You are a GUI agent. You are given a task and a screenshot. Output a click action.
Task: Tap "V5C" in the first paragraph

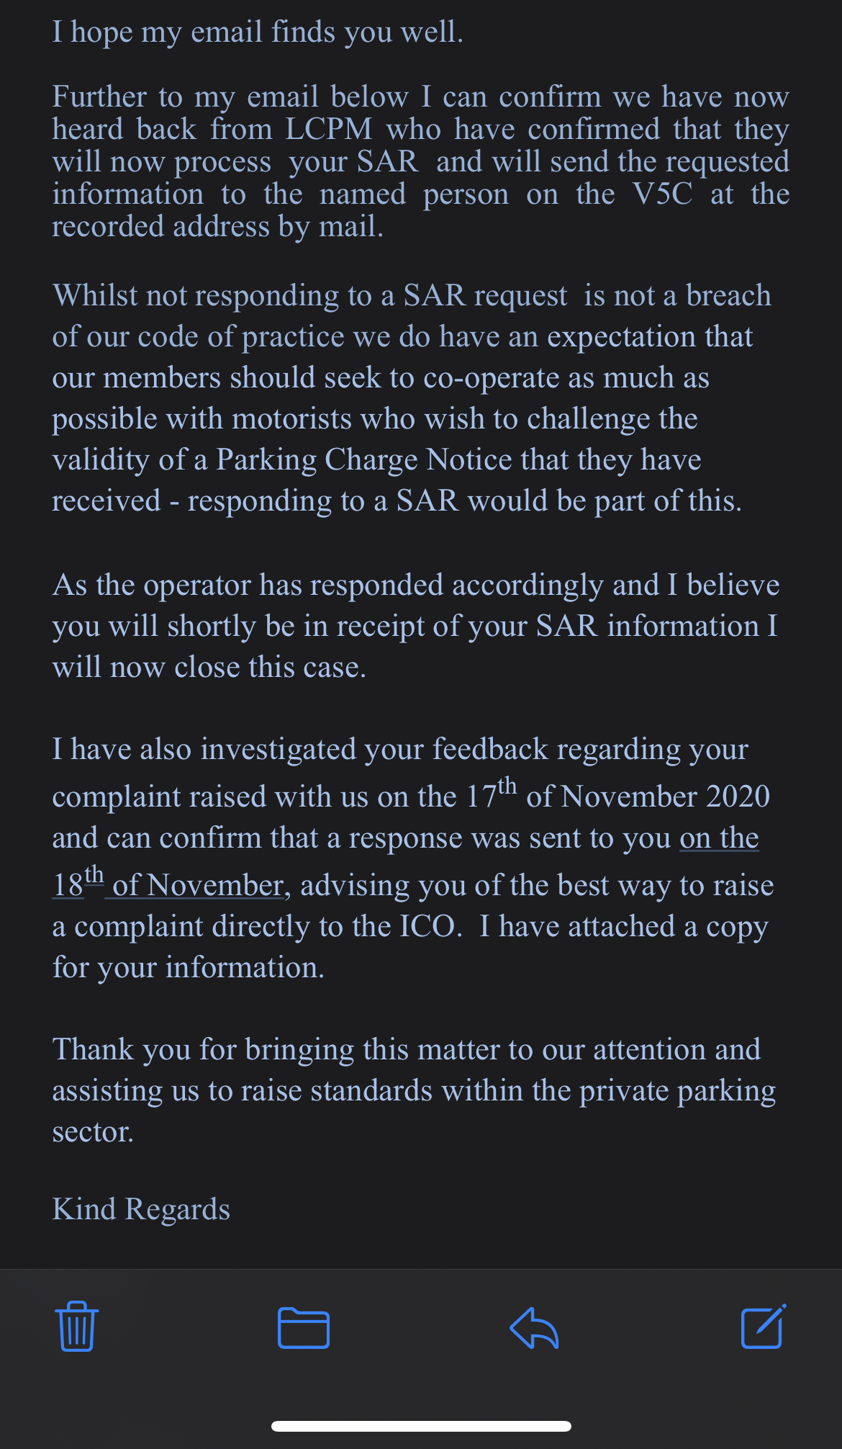(x=662, y=194)
